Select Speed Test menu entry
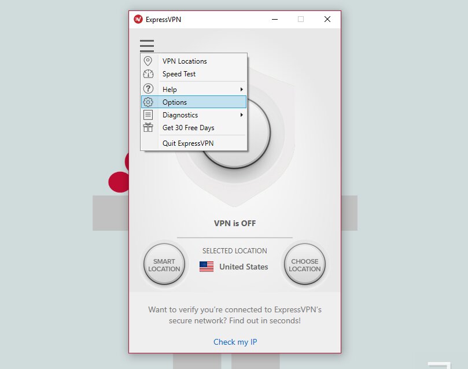This screenshot has width=468, height=369. coord(194,73)
